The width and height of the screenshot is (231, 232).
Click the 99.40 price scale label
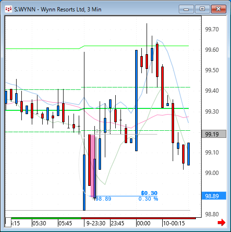point(212,91)
